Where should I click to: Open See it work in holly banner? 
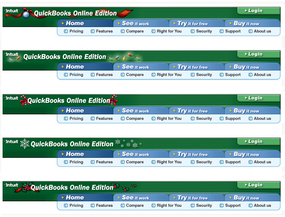(141, 198)
